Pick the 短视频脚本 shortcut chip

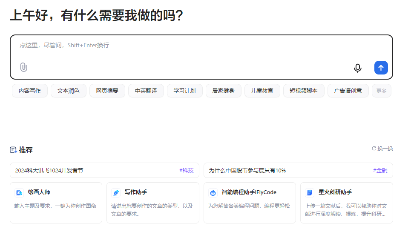point(304,91)
